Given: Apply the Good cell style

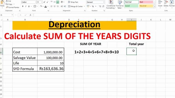Looking at the screenshot, I should pyautogui.click(x=131, y=6).
